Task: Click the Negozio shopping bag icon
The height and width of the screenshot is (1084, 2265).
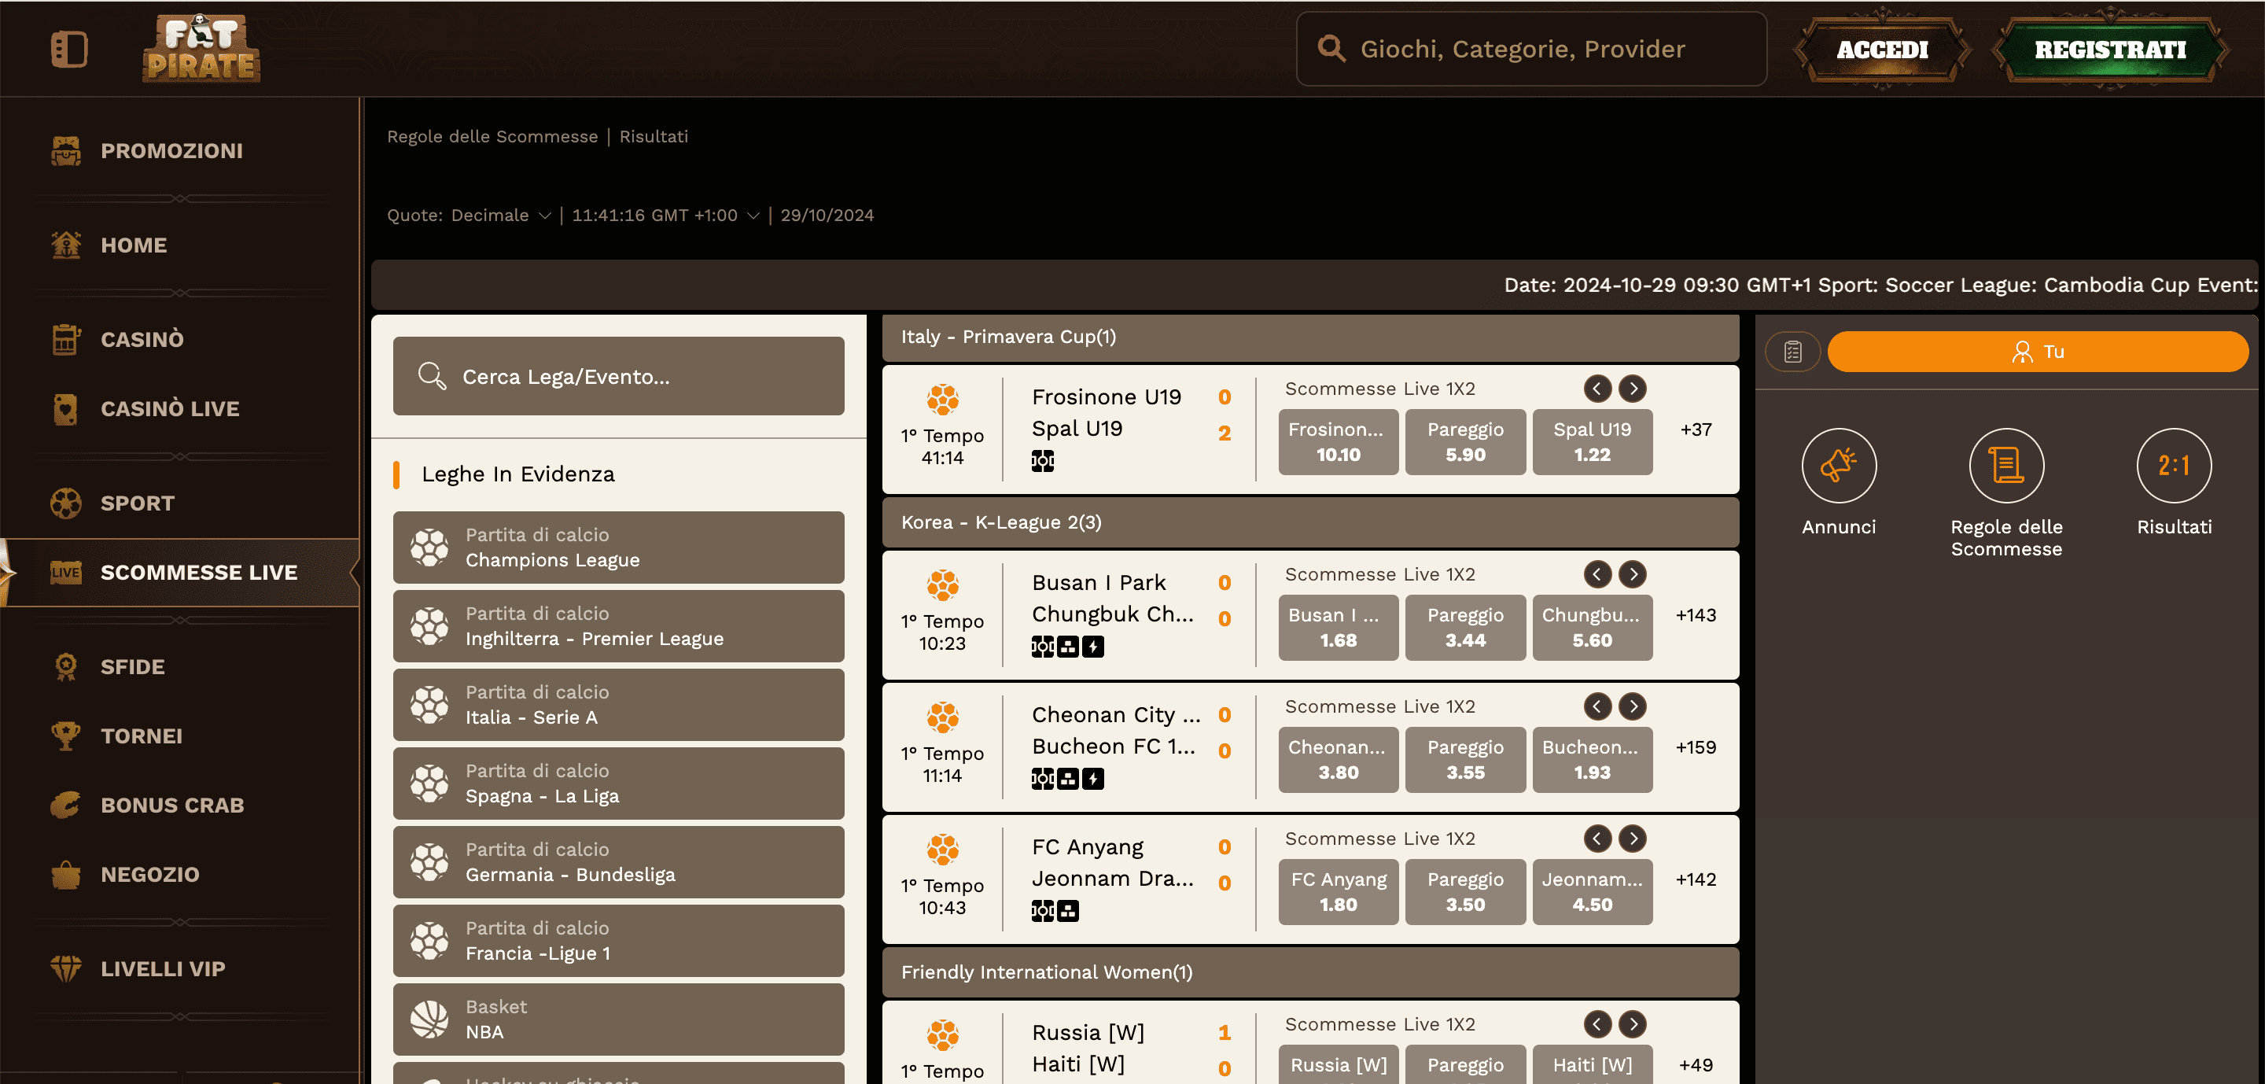Action: (65, 874)
